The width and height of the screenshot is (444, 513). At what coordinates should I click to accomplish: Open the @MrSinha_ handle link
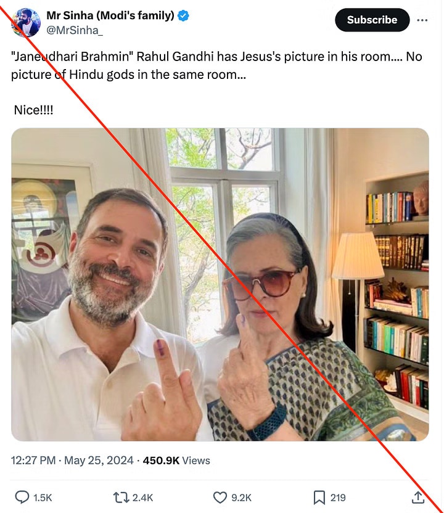coord(75,30)
